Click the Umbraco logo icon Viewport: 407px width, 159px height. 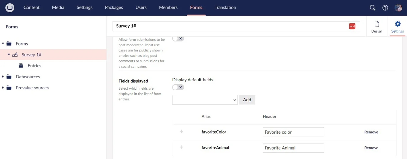click(x=10, y=7)
